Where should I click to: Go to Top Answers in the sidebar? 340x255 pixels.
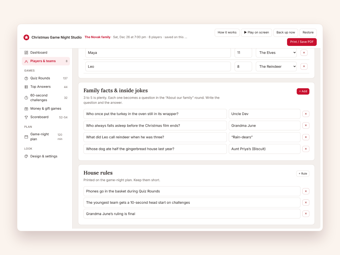click(x=46, y=87)
